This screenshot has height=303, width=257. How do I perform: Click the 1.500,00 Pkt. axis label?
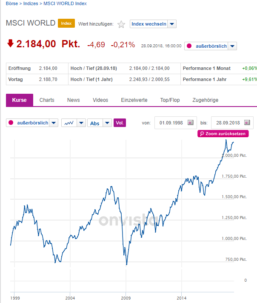click(x=234, y=197)
